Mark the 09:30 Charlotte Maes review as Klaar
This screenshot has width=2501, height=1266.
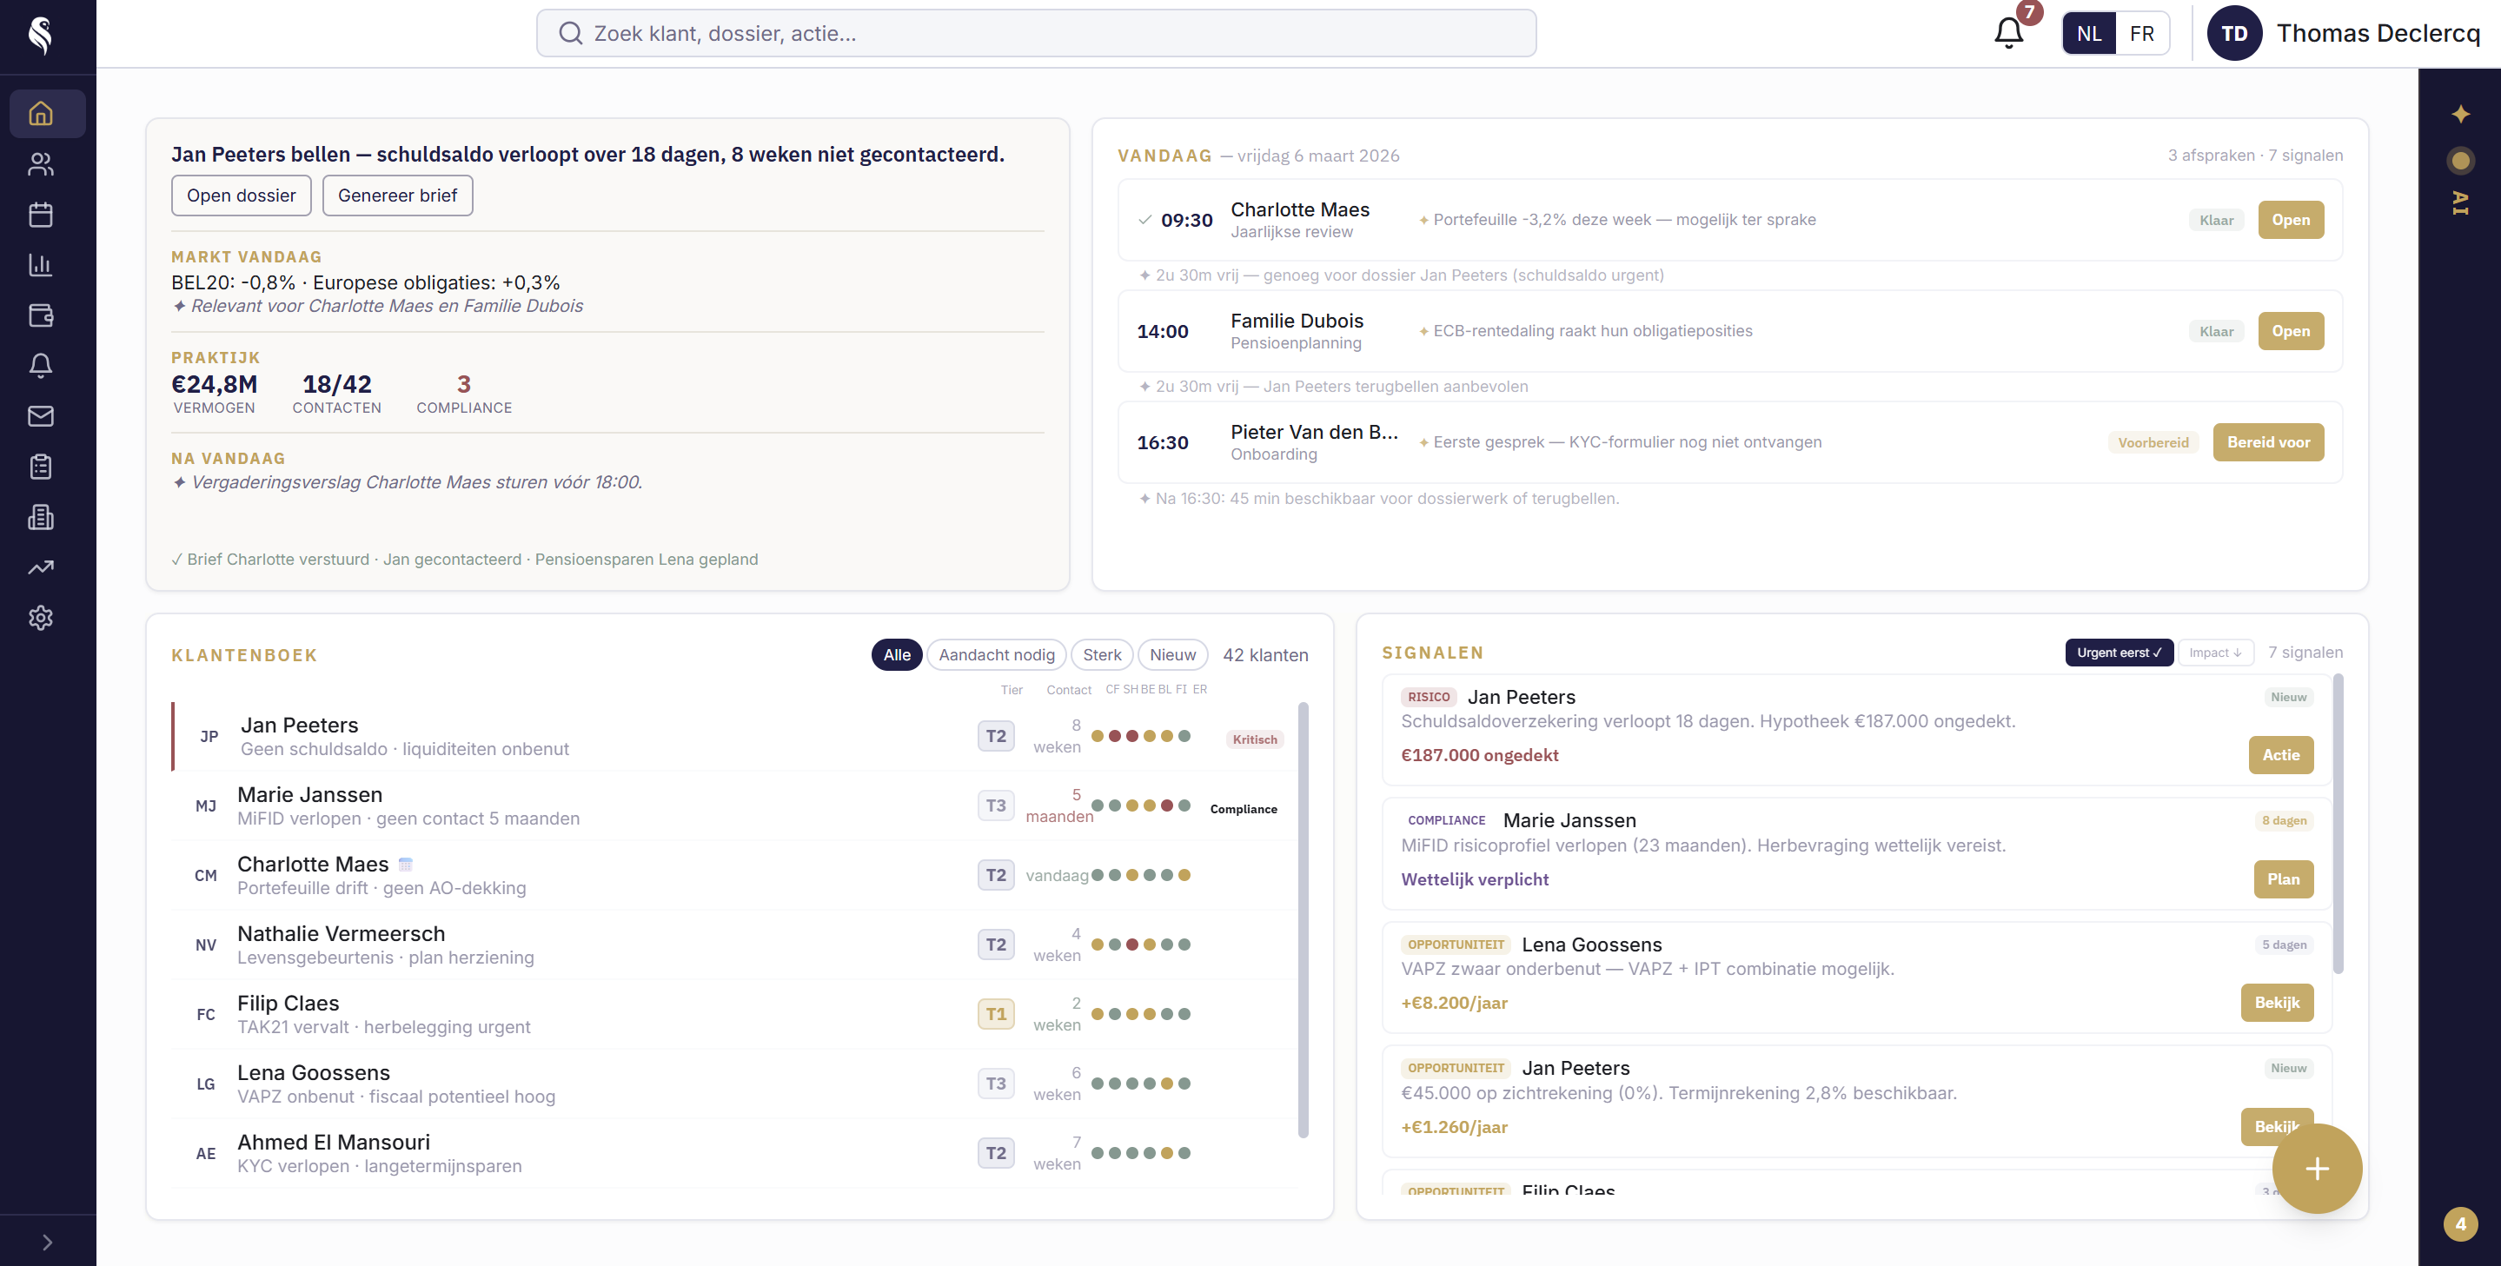2217,220
